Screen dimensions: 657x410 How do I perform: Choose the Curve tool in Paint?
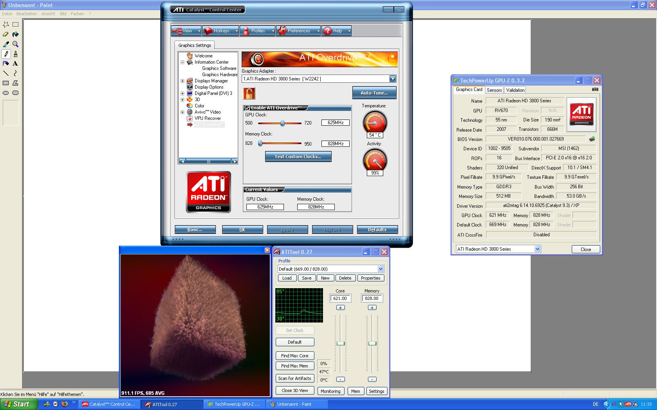tap(16, 73)
